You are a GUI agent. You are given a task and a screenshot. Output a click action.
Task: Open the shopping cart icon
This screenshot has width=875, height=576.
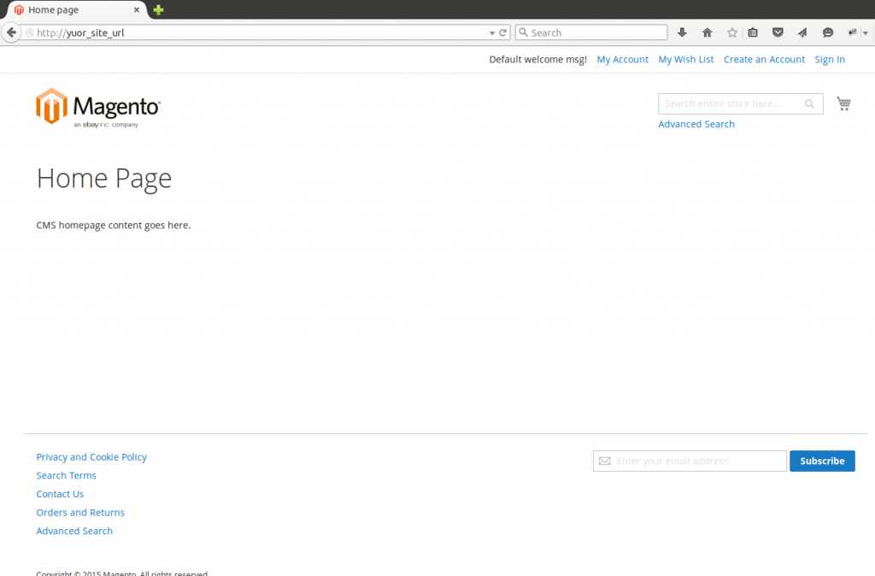click(x=843, y=103)
